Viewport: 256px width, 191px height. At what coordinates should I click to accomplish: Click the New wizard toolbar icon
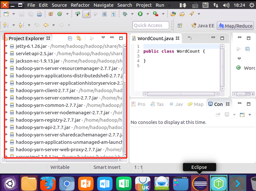(6, 14)
